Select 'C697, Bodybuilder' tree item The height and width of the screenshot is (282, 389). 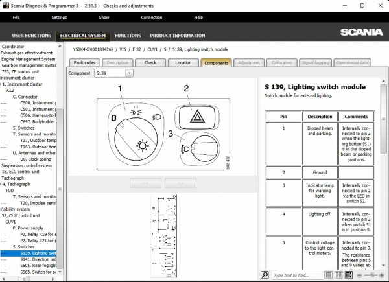(x=38, y=122)
